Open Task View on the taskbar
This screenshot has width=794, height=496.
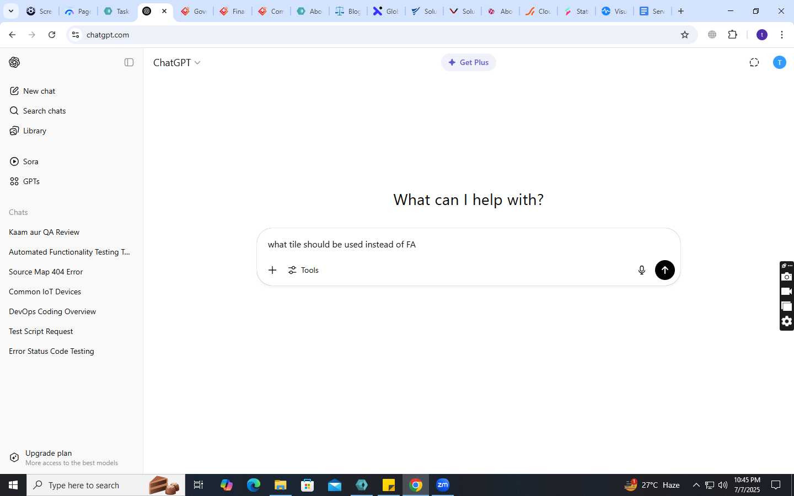198,485
